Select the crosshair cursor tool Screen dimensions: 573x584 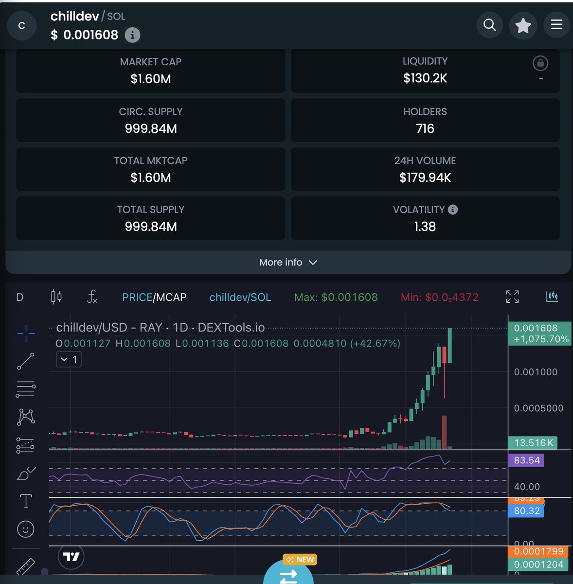26,333
